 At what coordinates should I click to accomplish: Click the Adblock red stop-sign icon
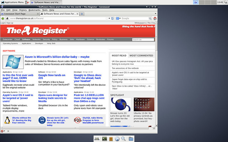2,131
